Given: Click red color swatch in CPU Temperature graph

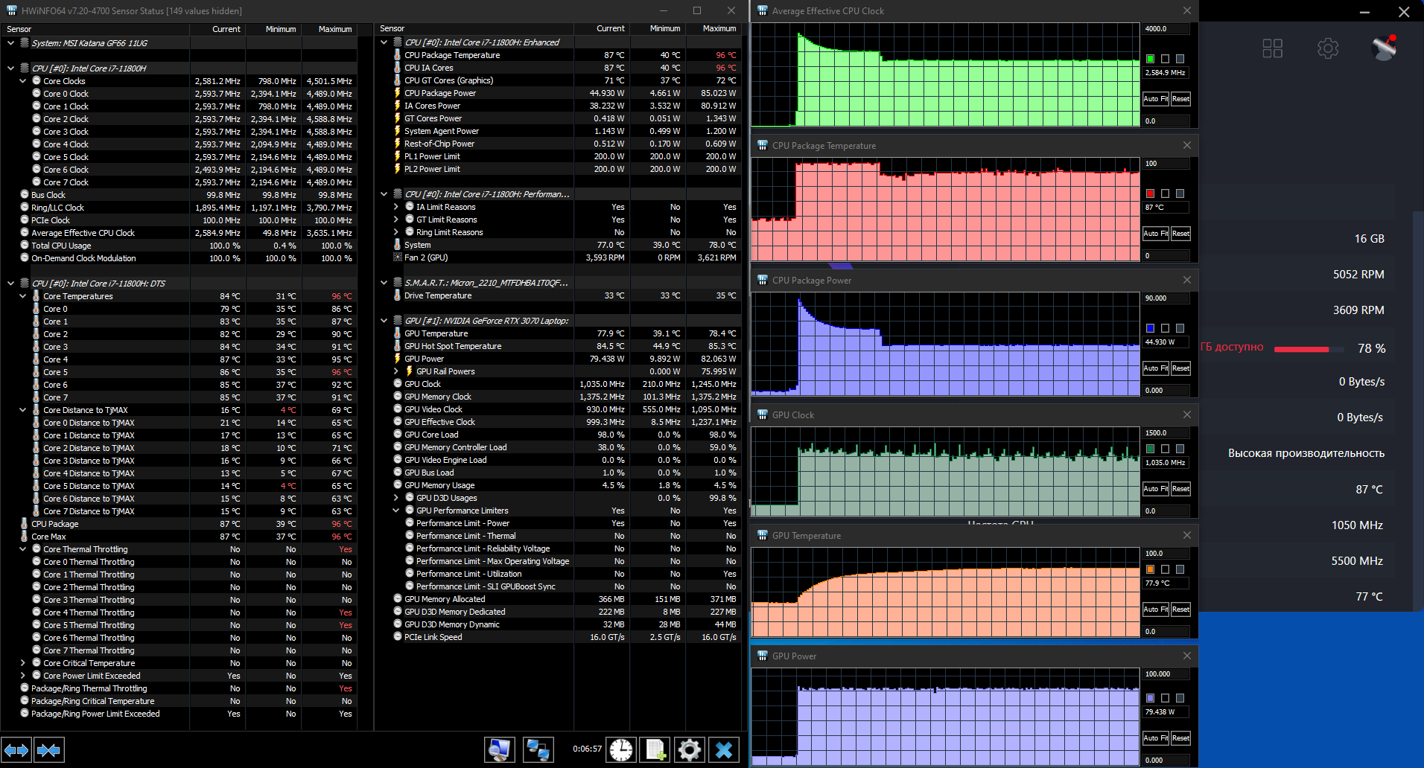Looking at the screenshot, I should (x=1150, y=193).
